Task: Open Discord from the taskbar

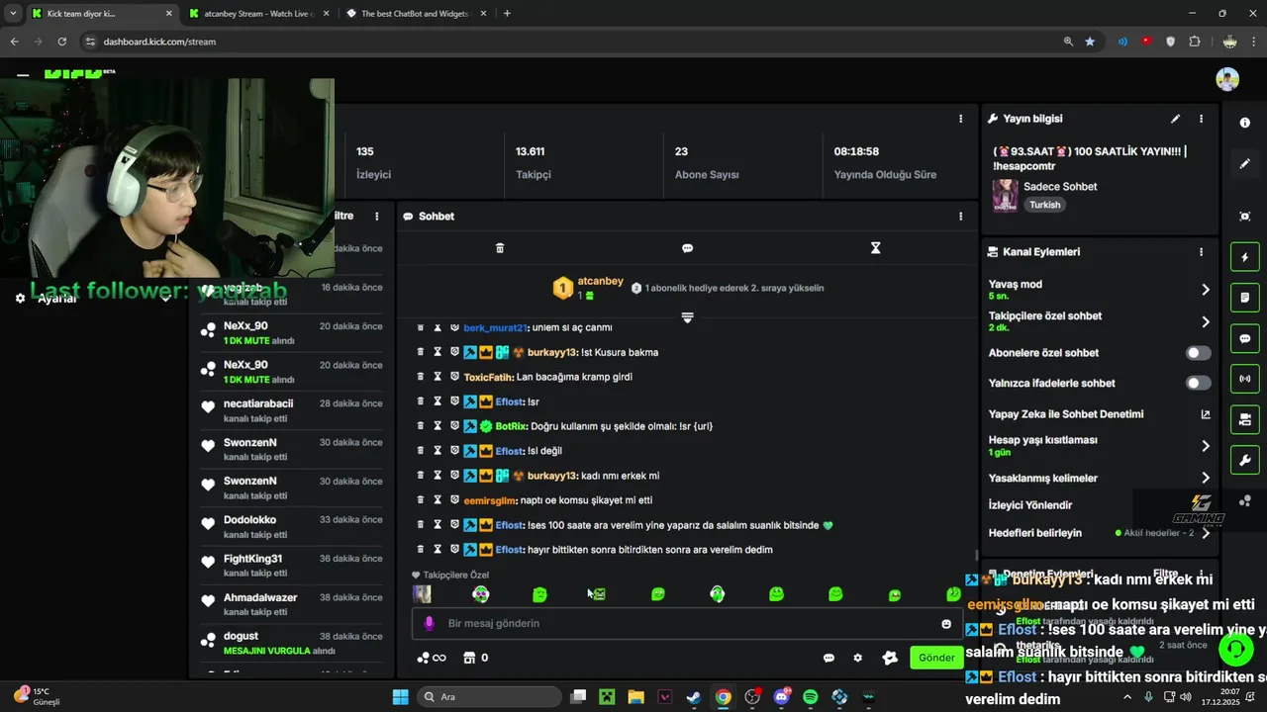Action: [782, 697]
